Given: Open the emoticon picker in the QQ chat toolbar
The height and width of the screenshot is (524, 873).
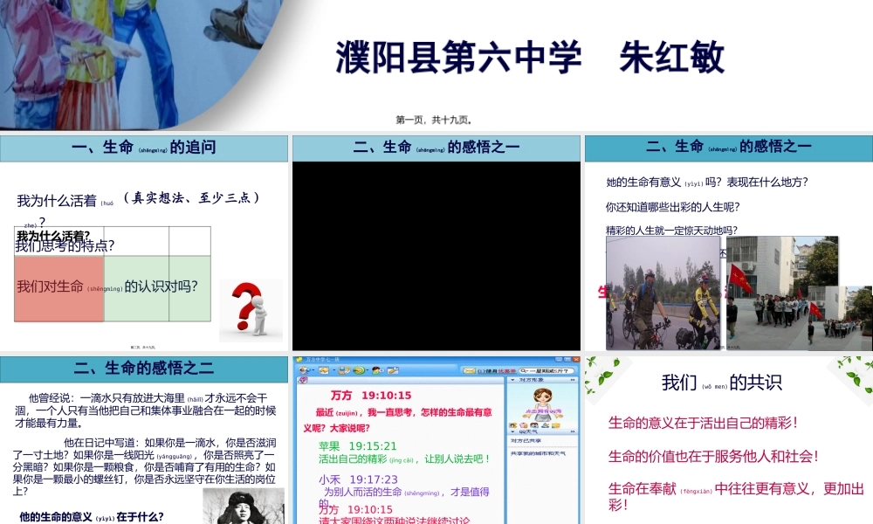Looking at the screenshot, I should pyautogui.click(x=323, y=370).
